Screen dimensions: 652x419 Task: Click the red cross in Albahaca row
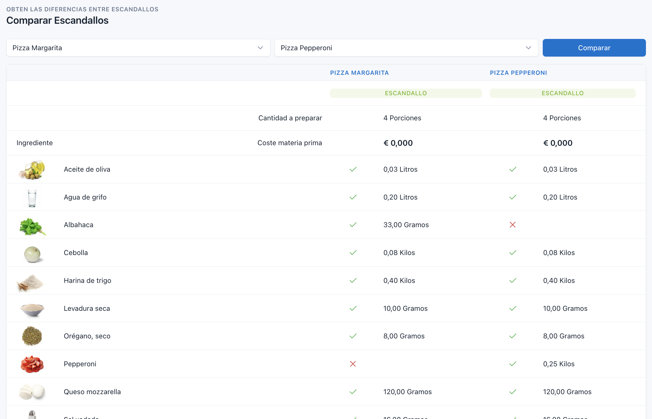[x=513, y=225]
